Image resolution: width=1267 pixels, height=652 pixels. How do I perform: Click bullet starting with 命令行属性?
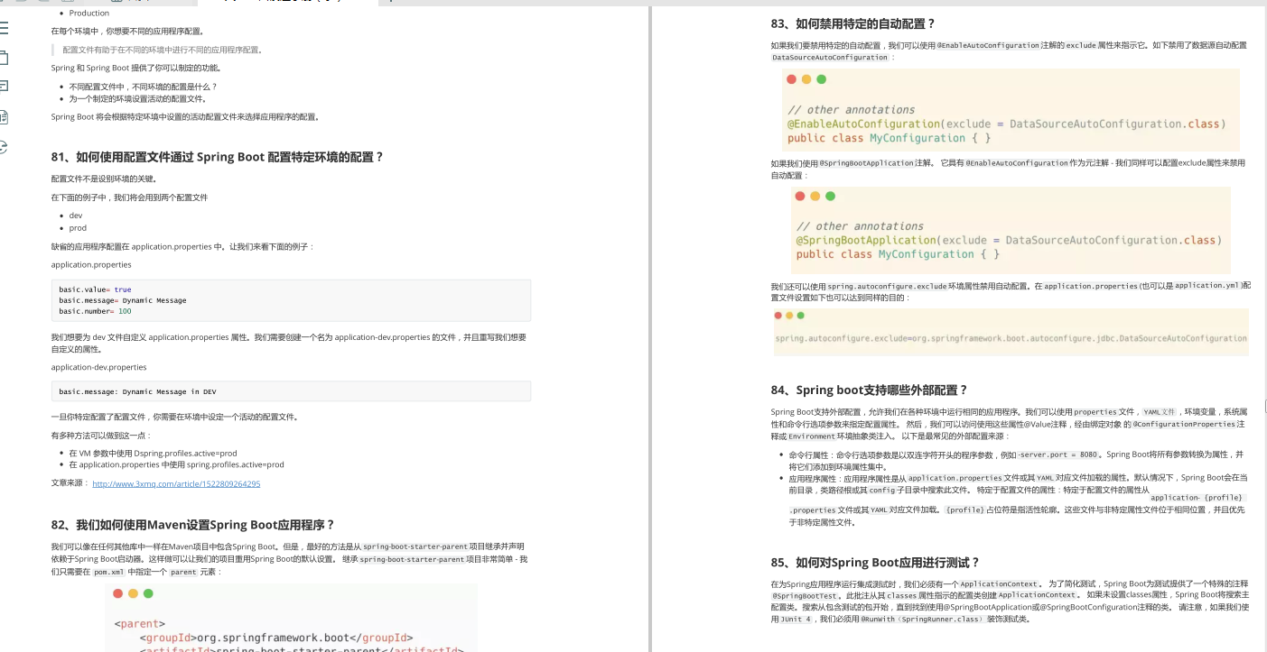(1016, 461)
